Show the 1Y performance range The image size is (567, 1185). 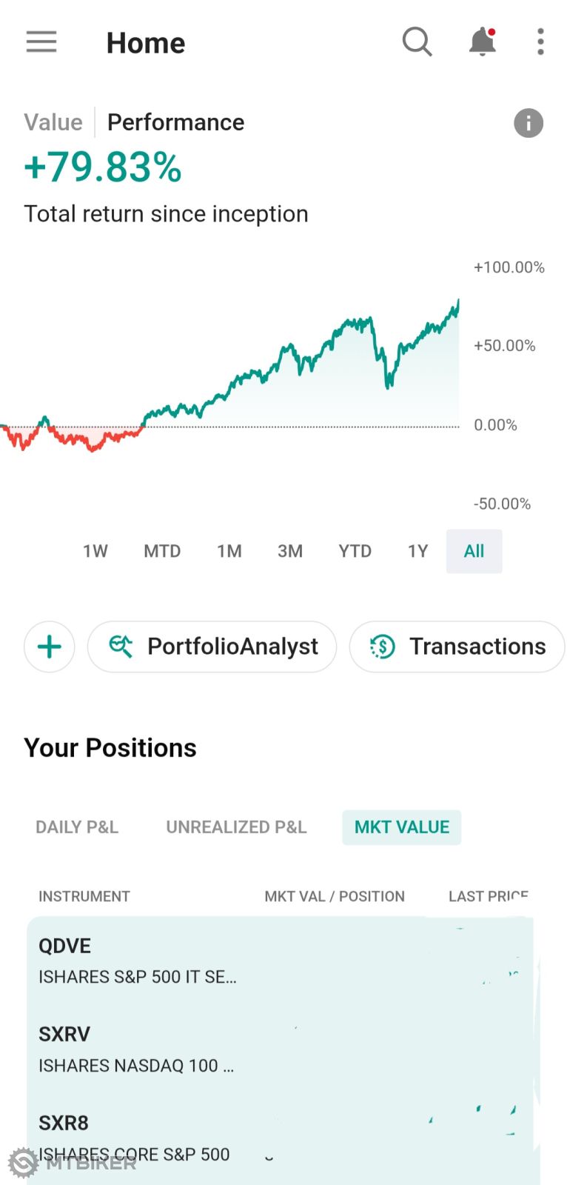point(417,551)
